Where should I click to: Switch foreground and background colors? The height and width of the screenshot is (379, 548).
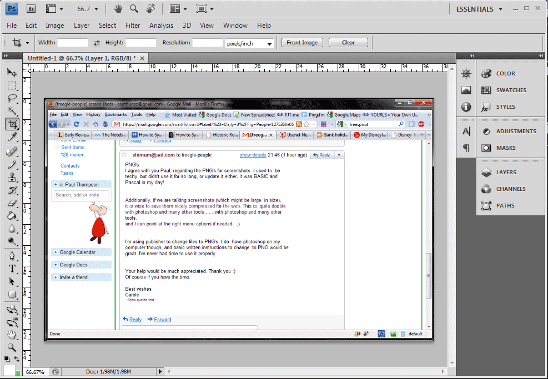pyautogui.click(x=17, y=359)
